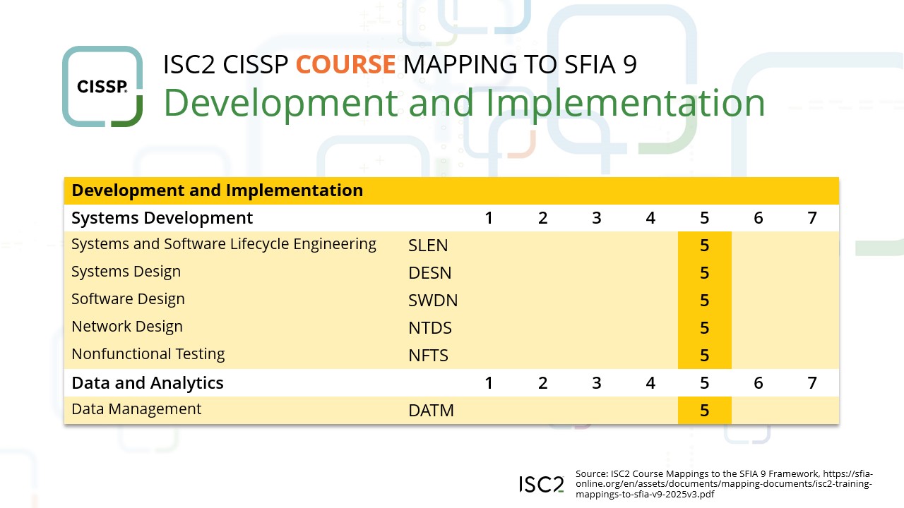Click the "ISC2 CISSP COURSE MAPPING TO SFIA 9" heading

tap(400, 64)
